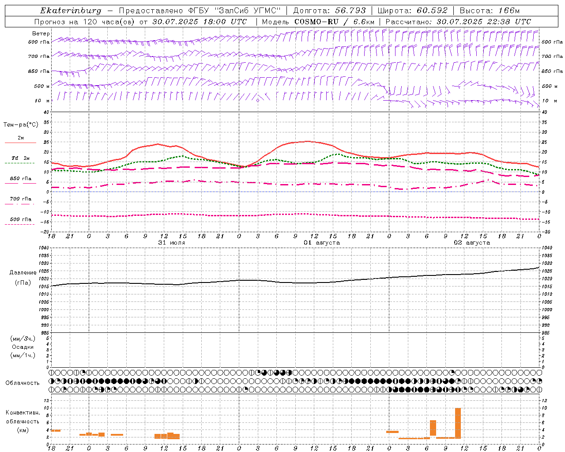565x452 pixels.
Task: Click the 850 гПа legend entry in the temperature panel
Action: coord(20,179)
